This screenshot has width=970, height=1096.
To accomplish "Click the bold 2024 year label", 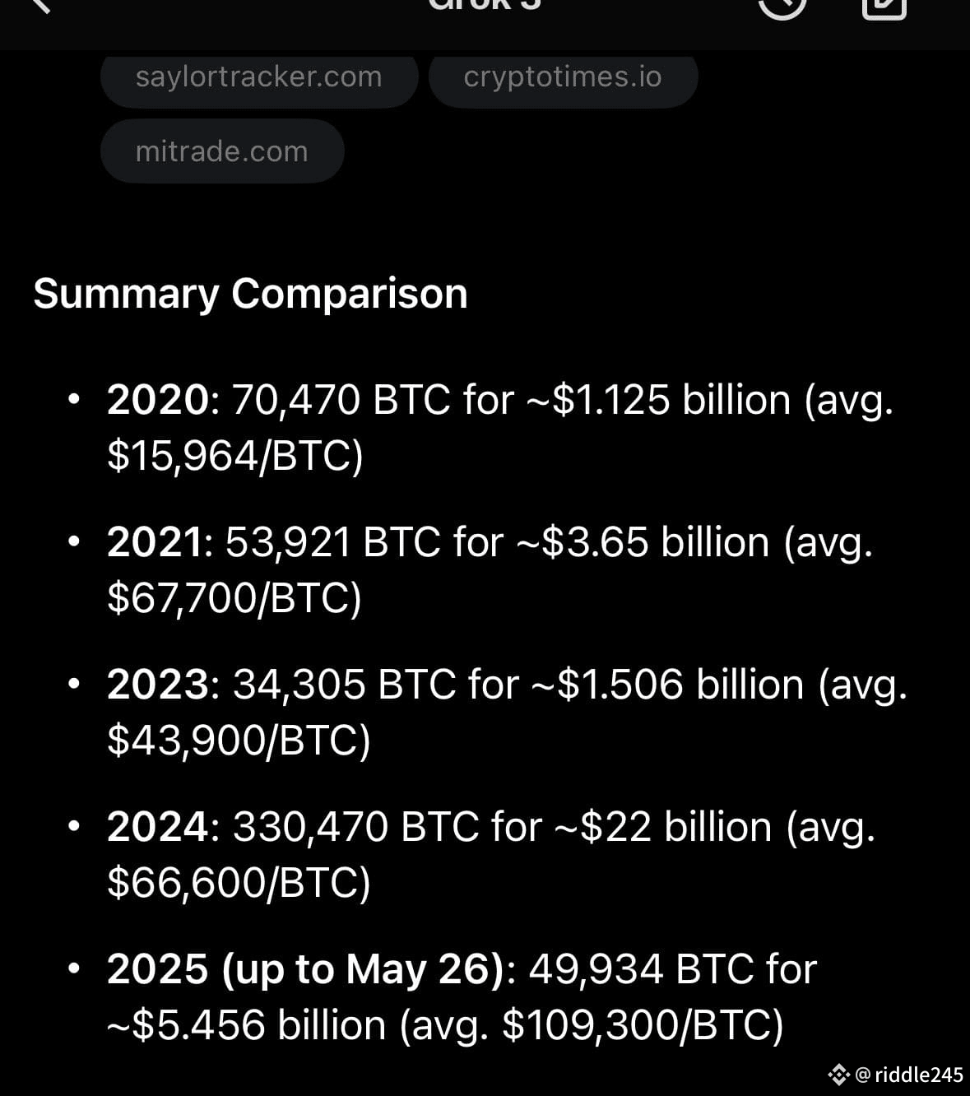I will tap(159, 827).
